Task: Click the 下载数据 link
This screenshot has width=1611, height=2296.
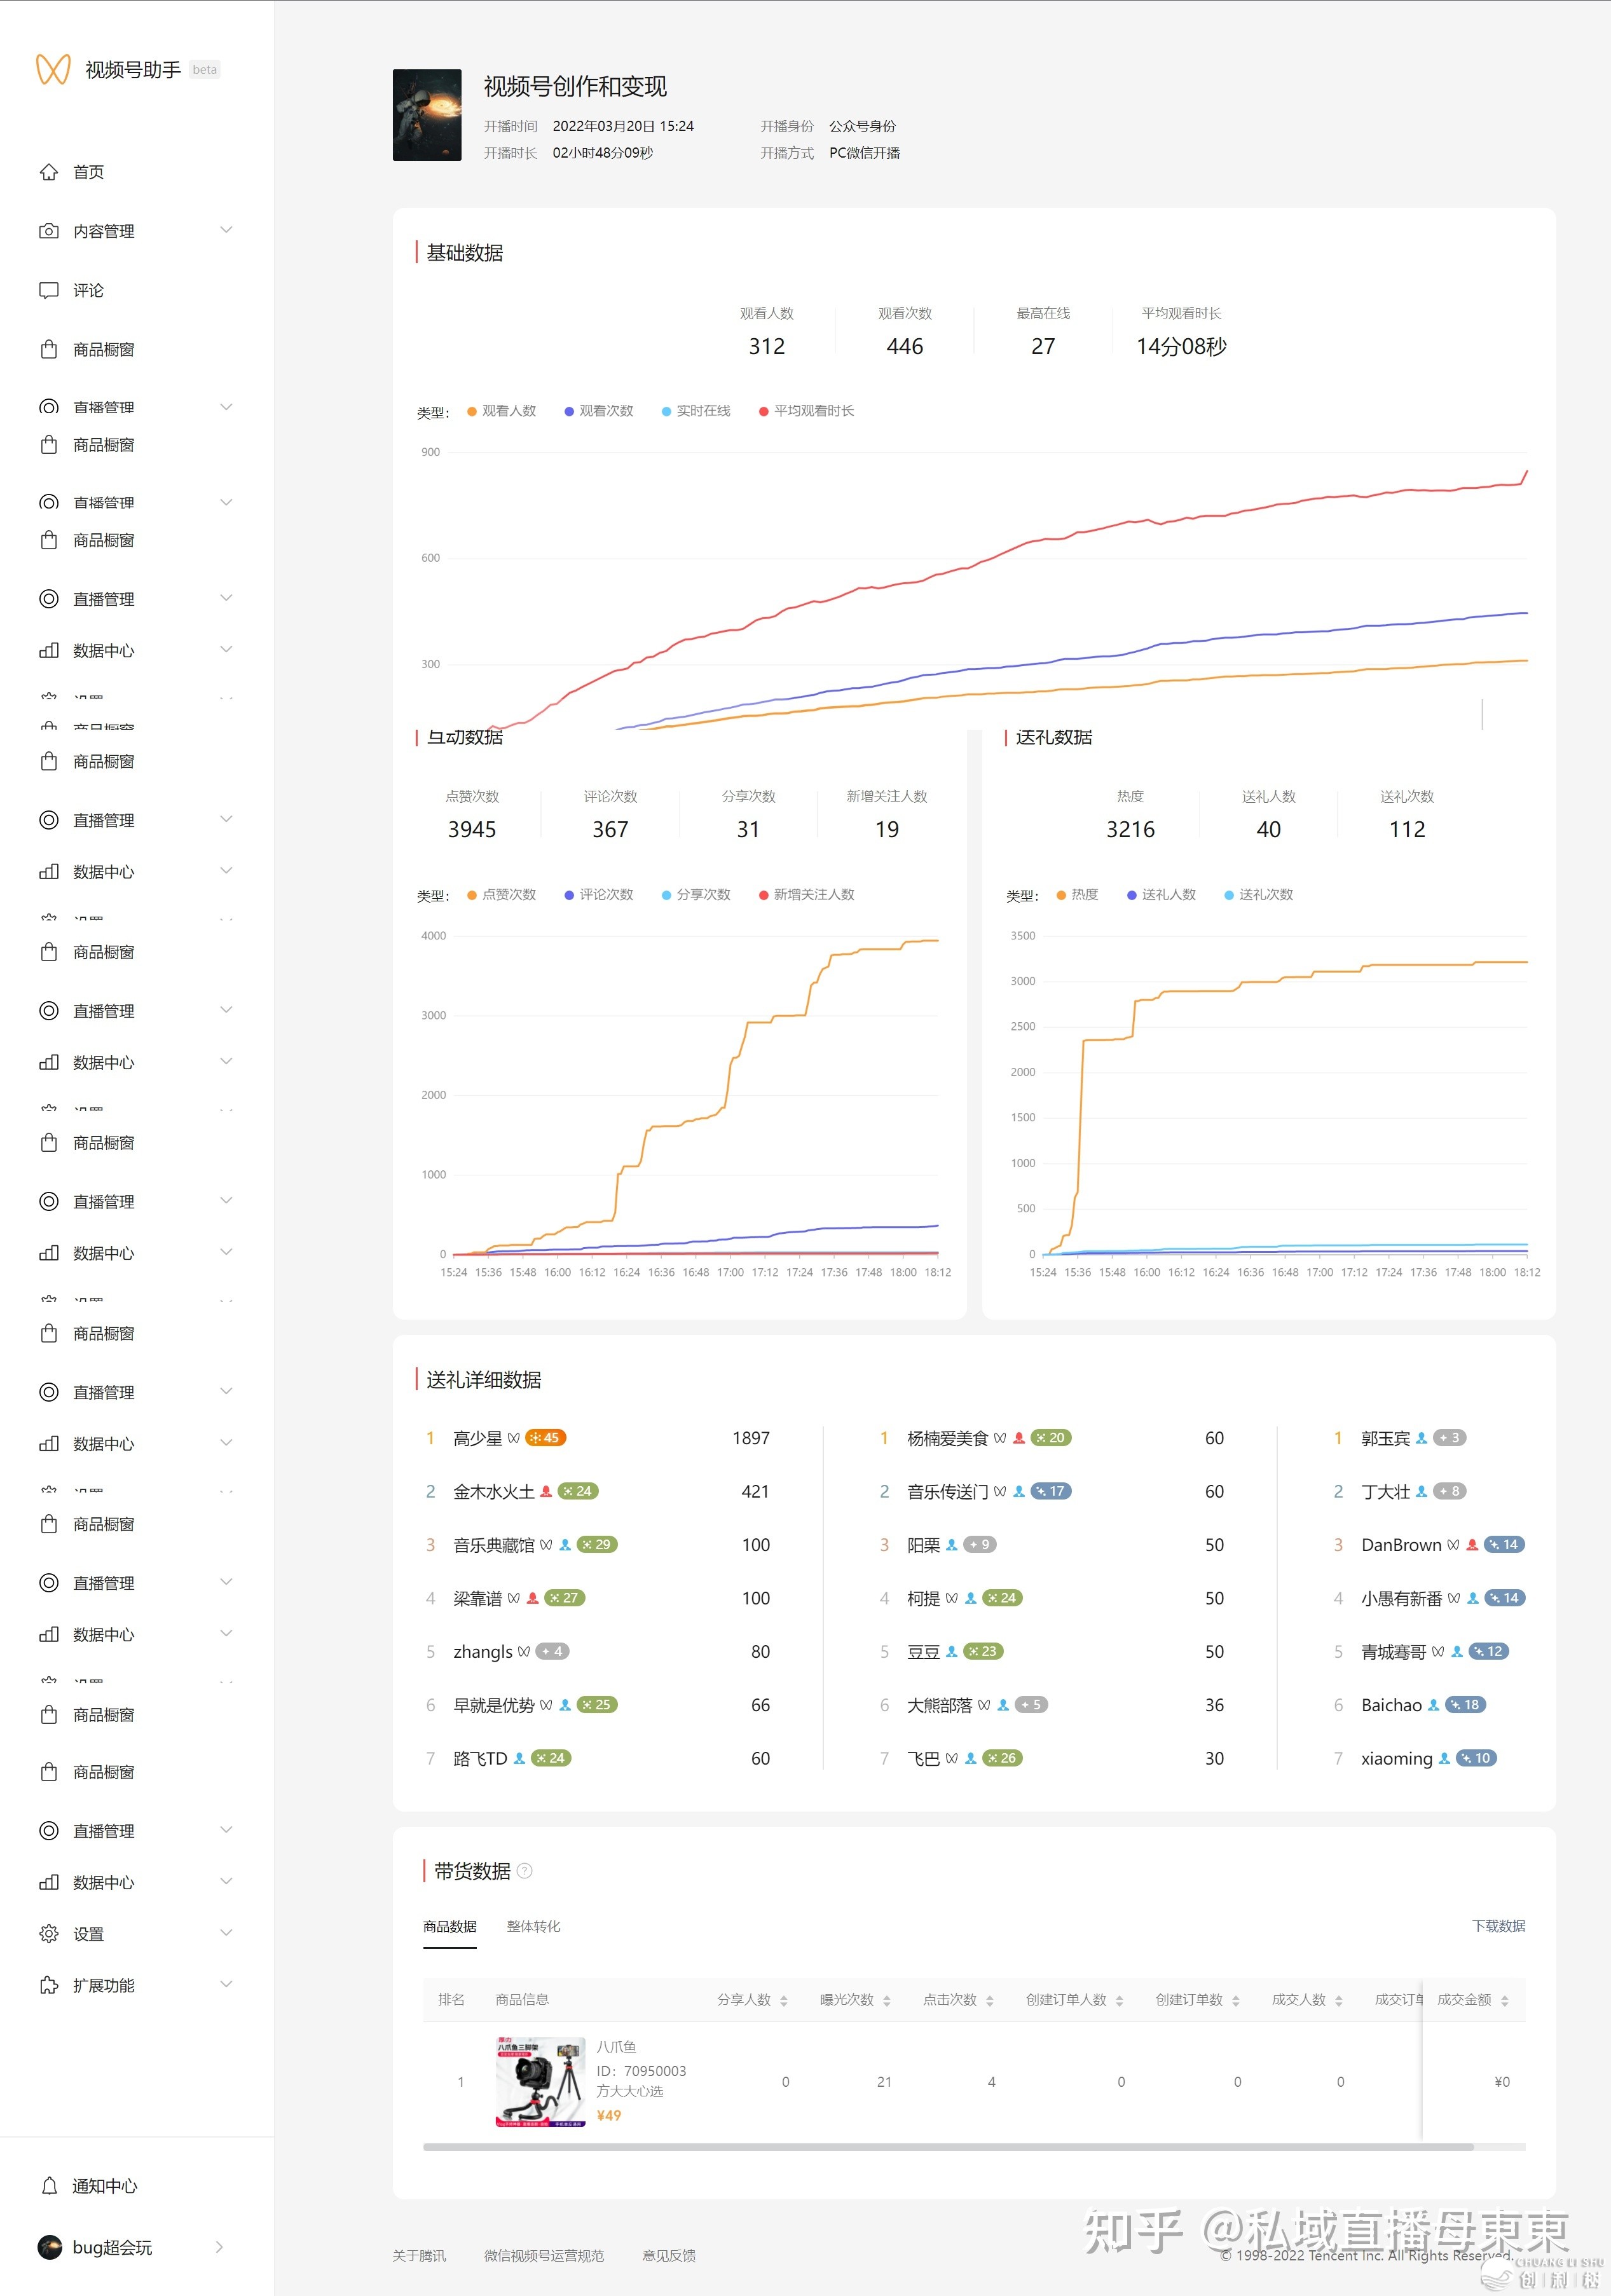Action: pos(1498,1926)
